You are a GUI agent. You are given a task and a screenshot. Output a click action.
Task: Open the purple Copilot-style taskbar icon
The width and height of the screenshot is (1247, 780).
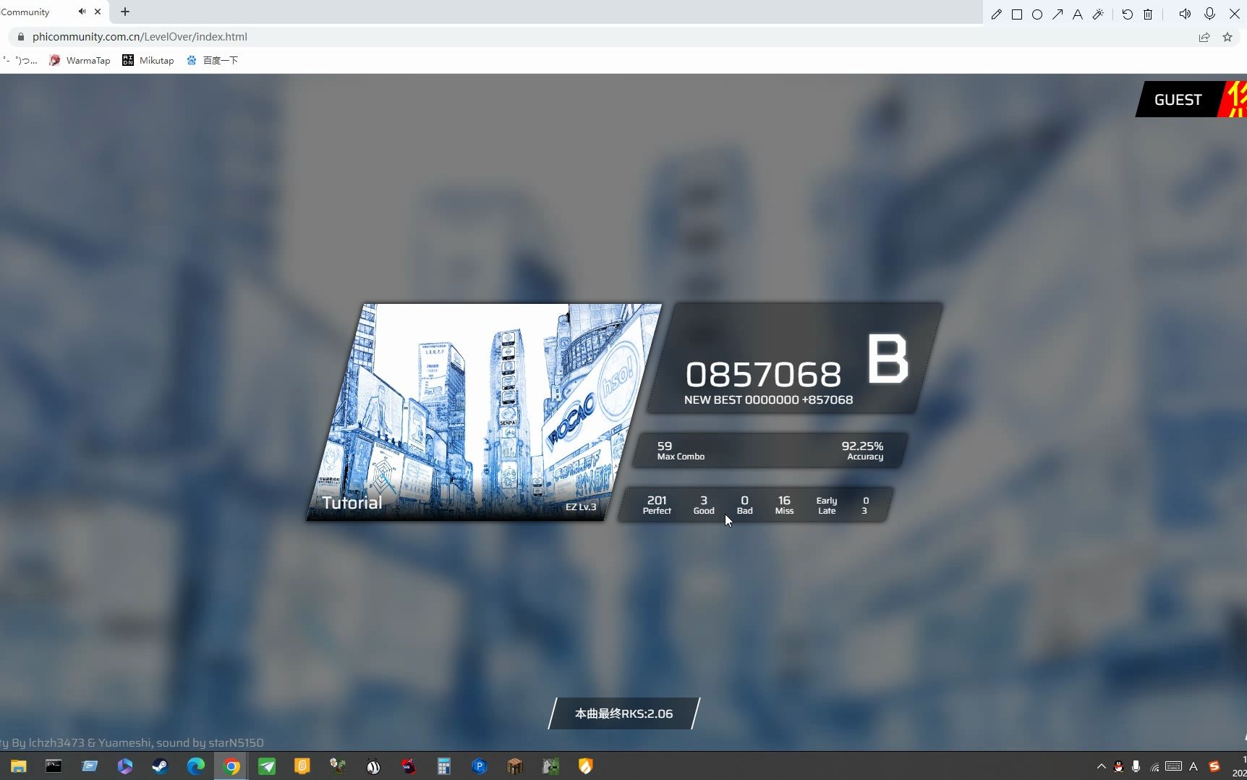click(125, 766)
